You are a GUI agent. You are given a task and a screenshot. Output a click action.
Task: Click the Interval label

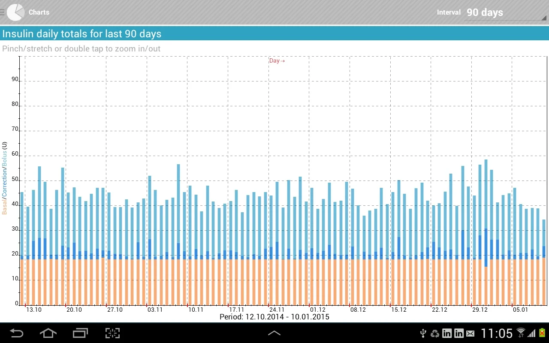click(449, 12)
